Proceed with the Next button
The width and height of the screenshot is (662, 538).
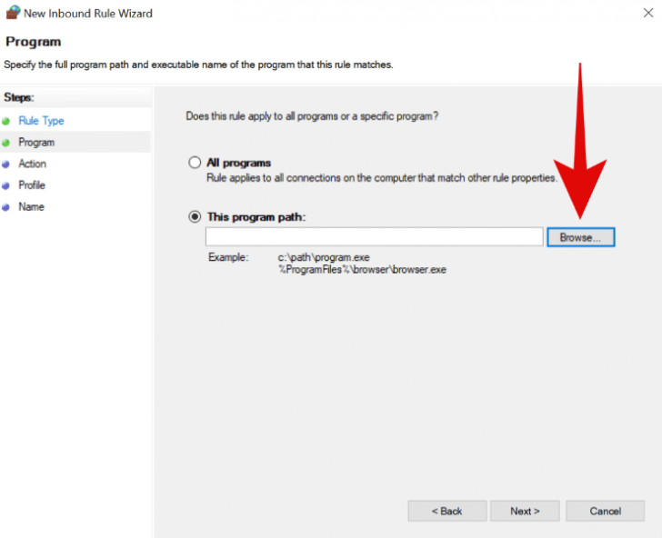pyautogui.click(x=525, y=511)
